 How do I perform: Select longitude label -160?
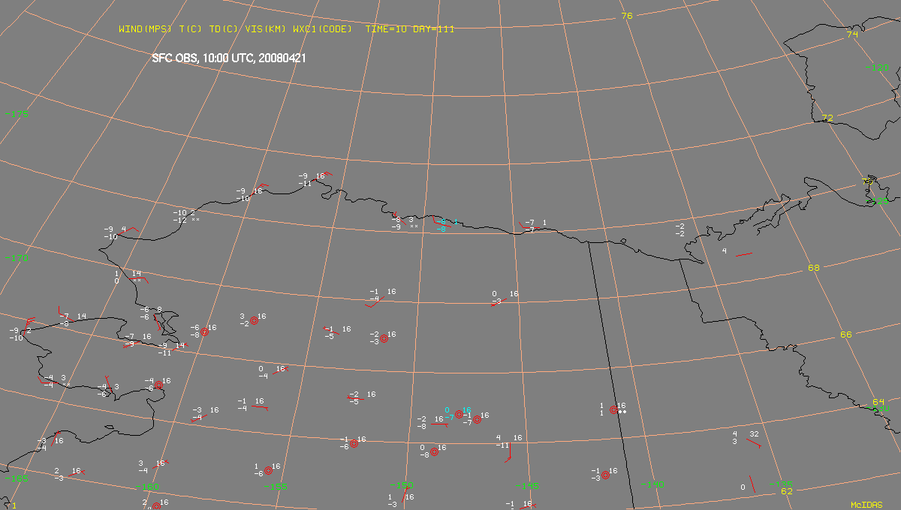pyautogui.click(x=149, y=487)
